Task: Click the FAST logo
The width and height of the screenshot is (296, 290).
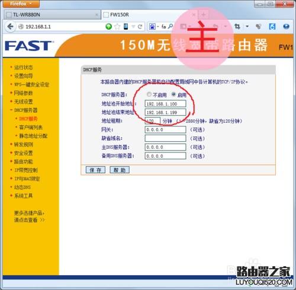Action: 29,46
